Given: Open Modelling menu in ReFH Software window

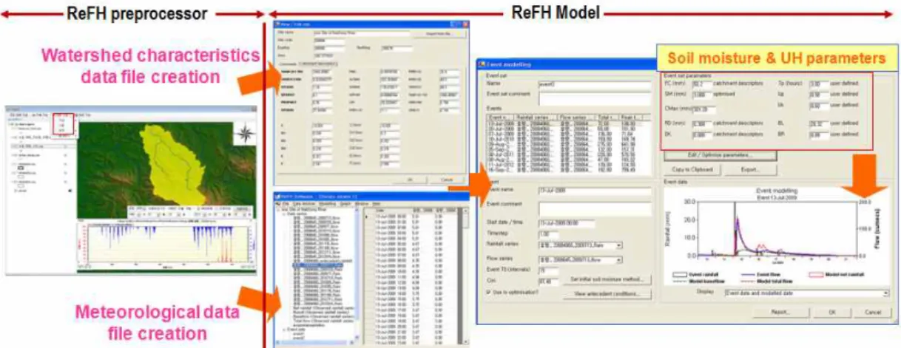Looking at the screenshot, I should click(327, 203).
